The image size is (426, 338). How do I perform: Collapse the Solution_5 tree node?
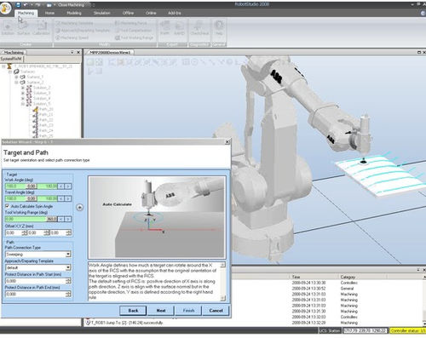click(x=23, y=104)
